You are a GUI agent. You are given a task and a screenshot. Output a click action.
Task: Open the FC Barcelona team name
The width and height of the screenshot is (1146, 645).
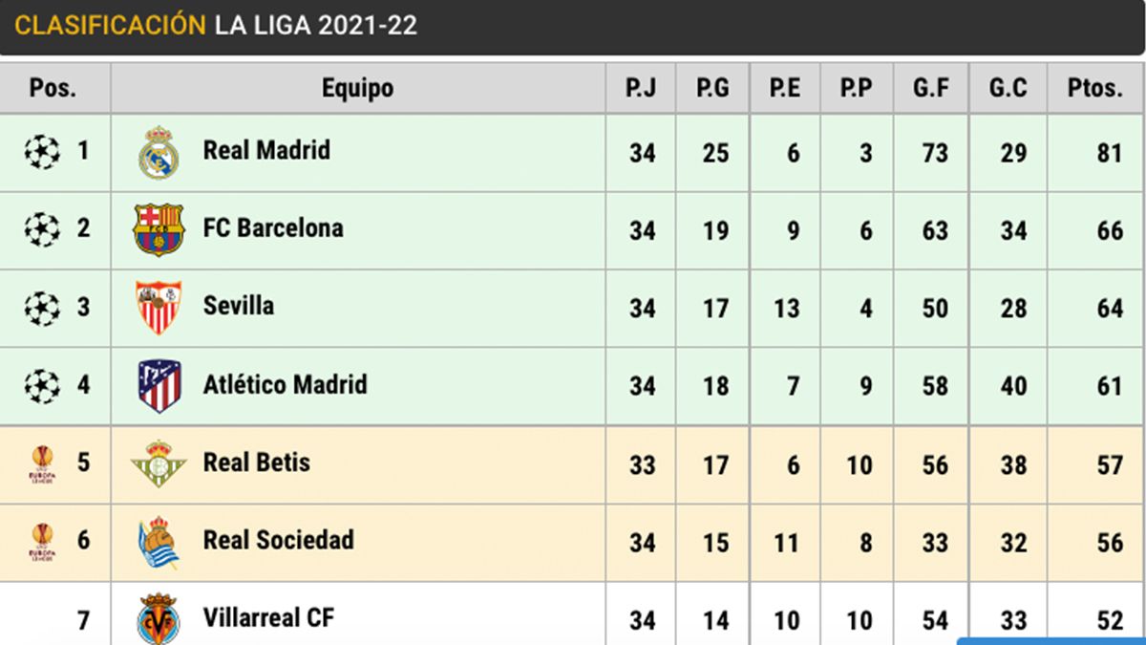[273, 228]
